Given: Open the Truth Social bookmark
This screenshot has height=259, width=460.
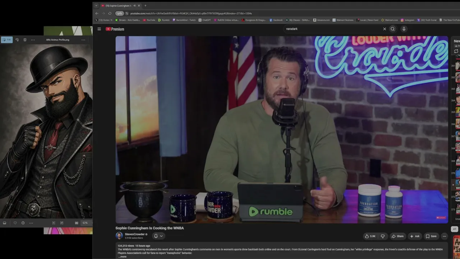Looking at the screenshot, I should pyautogui.click(x=427, y=20).
